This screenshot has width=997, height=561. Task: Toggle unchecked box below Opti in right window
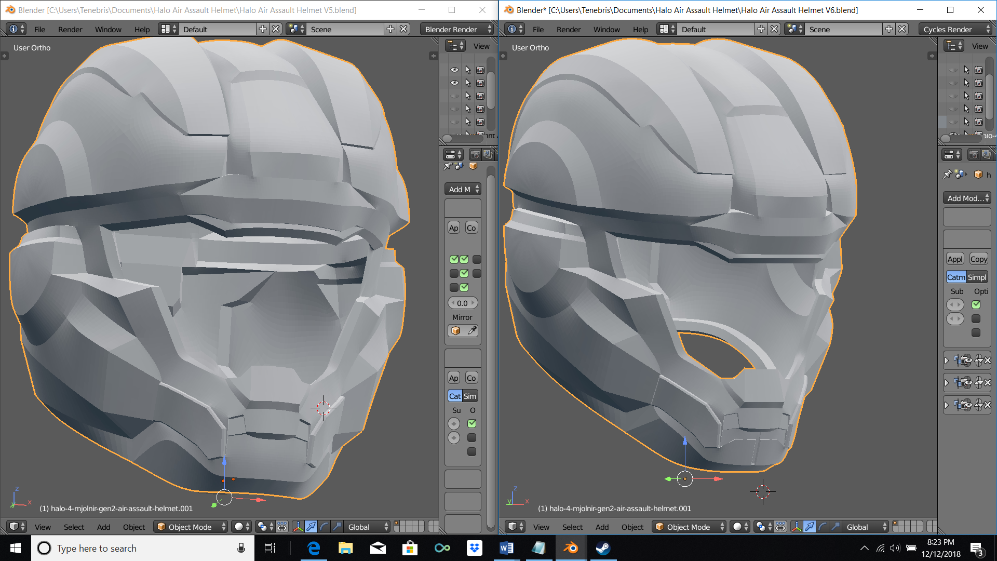click(976, 318)
